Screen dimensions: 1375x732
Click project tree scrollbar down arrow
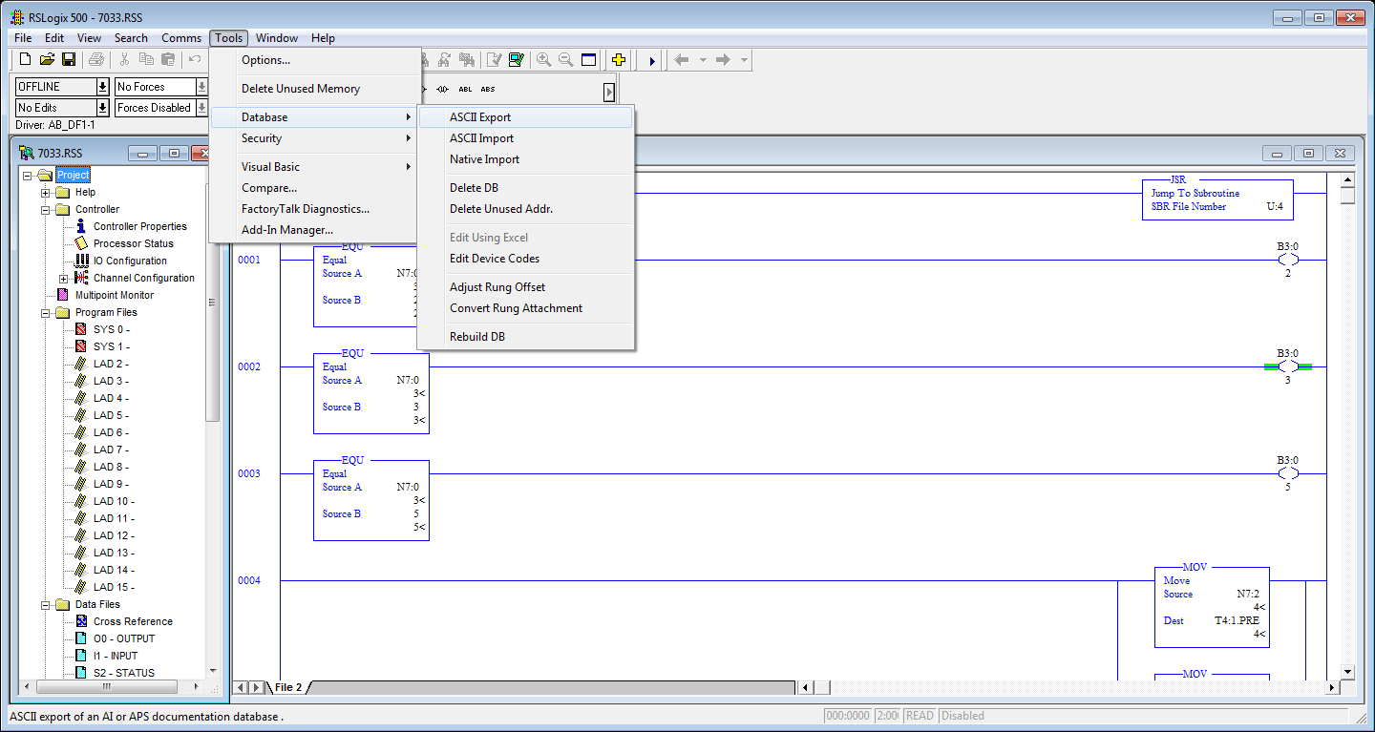[213, 671]
